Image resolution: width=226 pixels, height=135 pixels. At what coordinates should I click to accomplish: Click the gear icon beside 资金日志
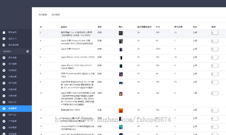pos(4,102)
